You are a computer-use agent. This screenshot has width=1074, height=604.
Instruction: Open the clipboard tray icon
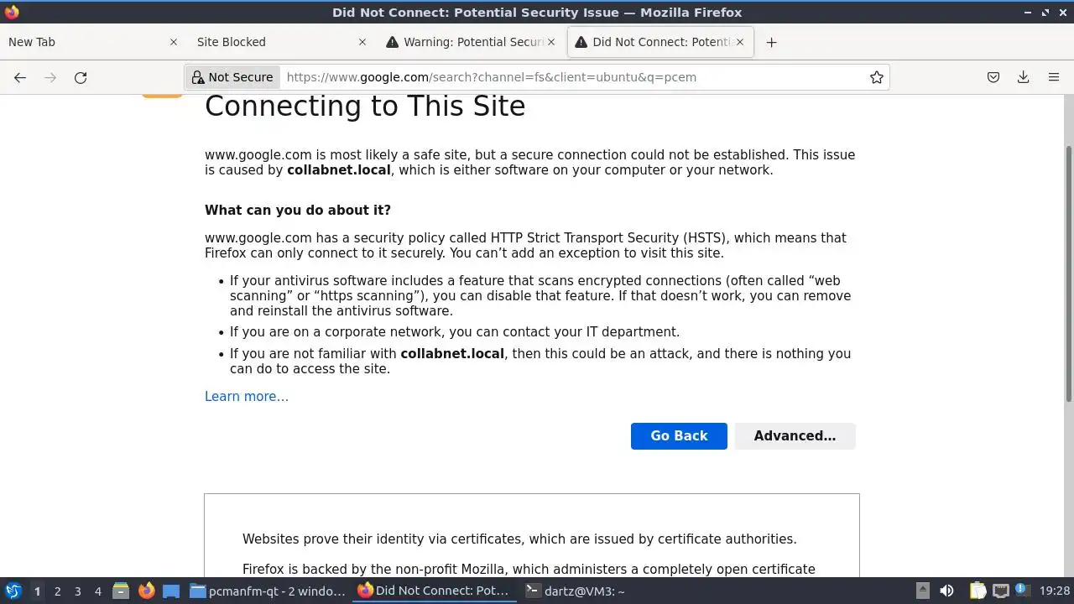click(978, 591)
